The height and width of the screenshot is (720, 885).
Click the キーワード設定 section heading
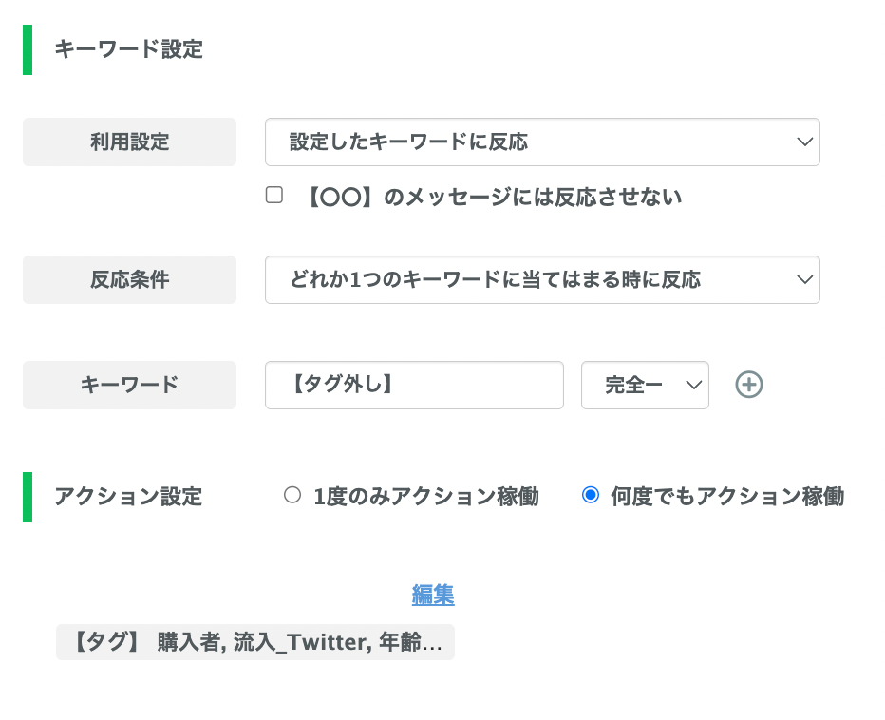click(128, 49)
